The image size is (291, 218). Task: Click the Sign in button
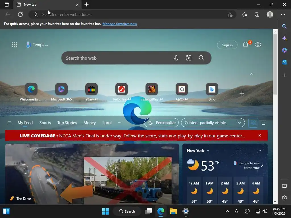click(227, 45)
